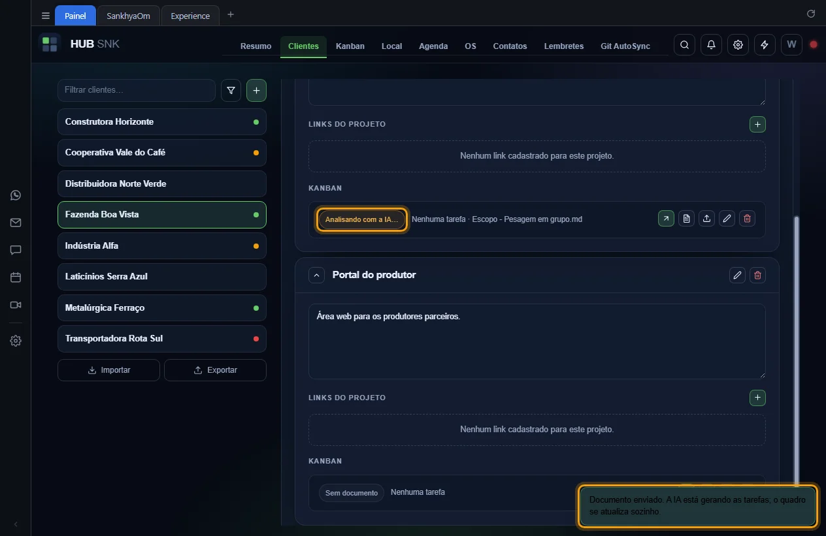Open the chat bubble icon in the sidebar
Screen dimensions: 826x536
click(x=16, y=250)
